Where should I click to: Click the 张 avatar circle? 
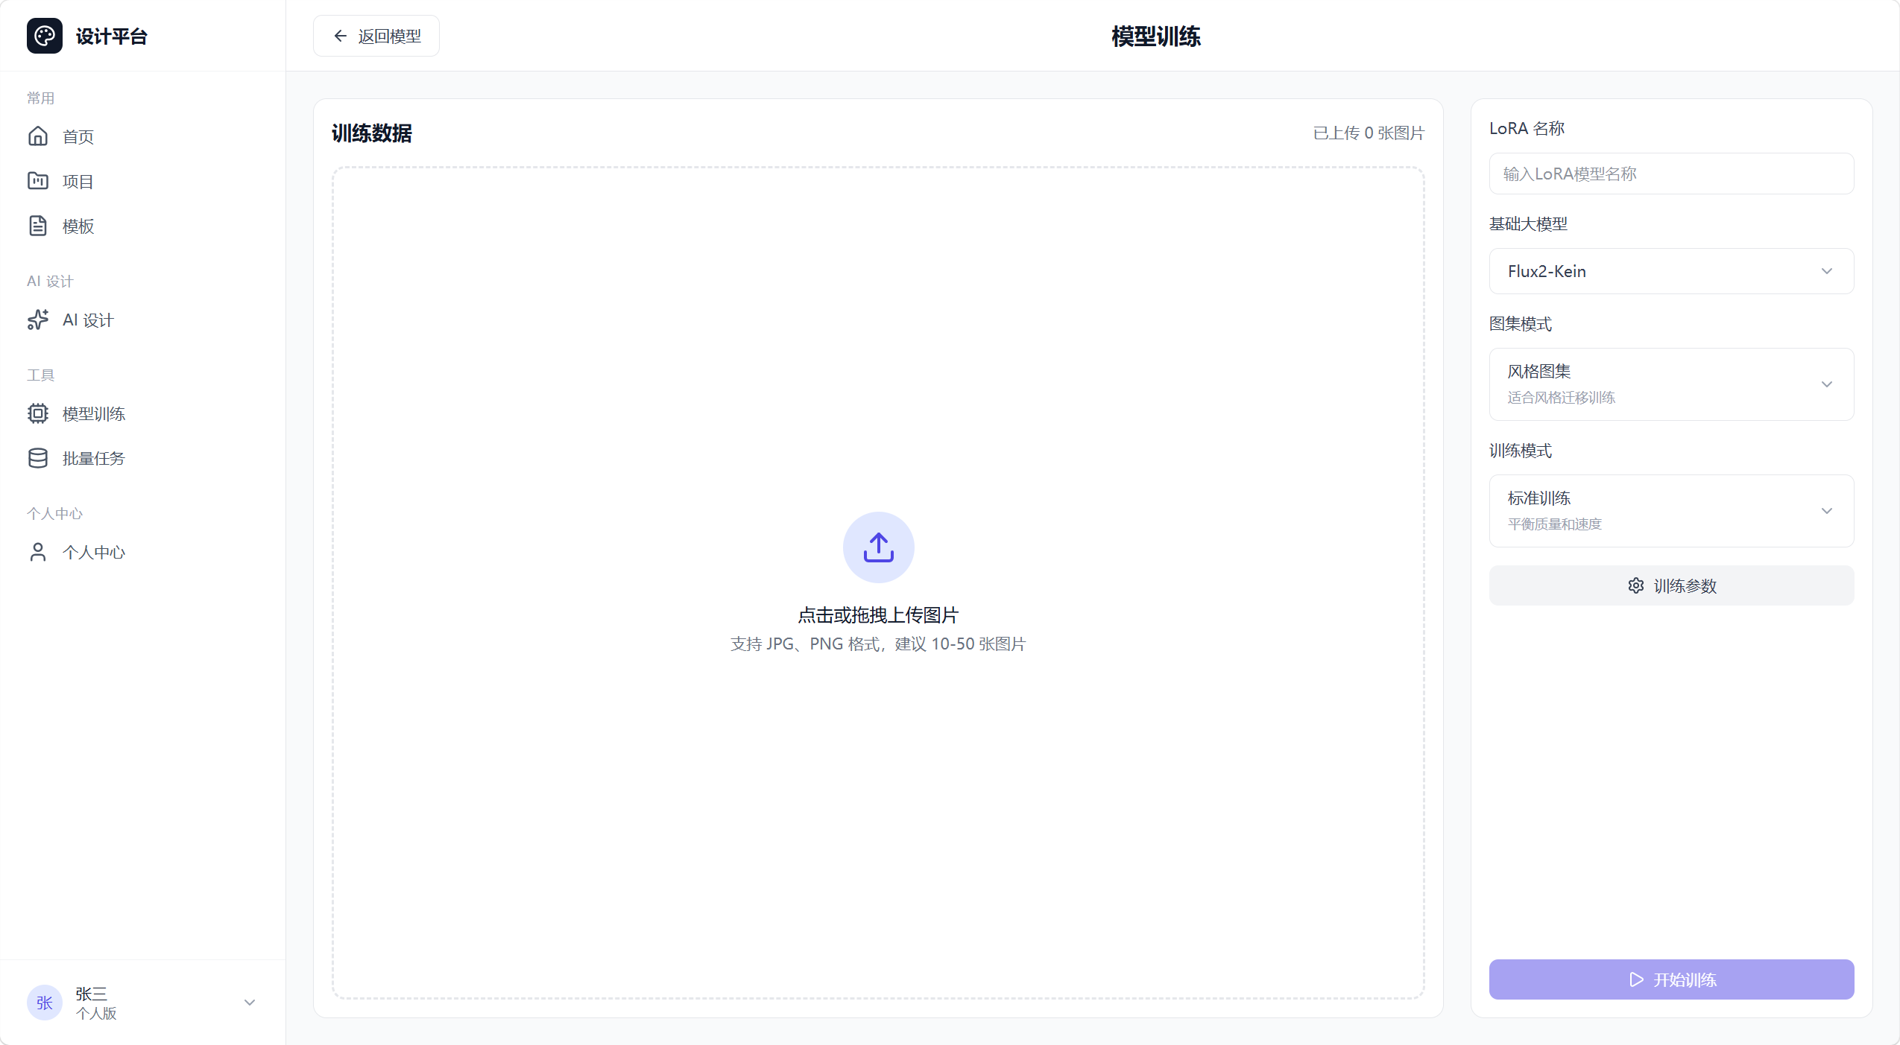45,1003
